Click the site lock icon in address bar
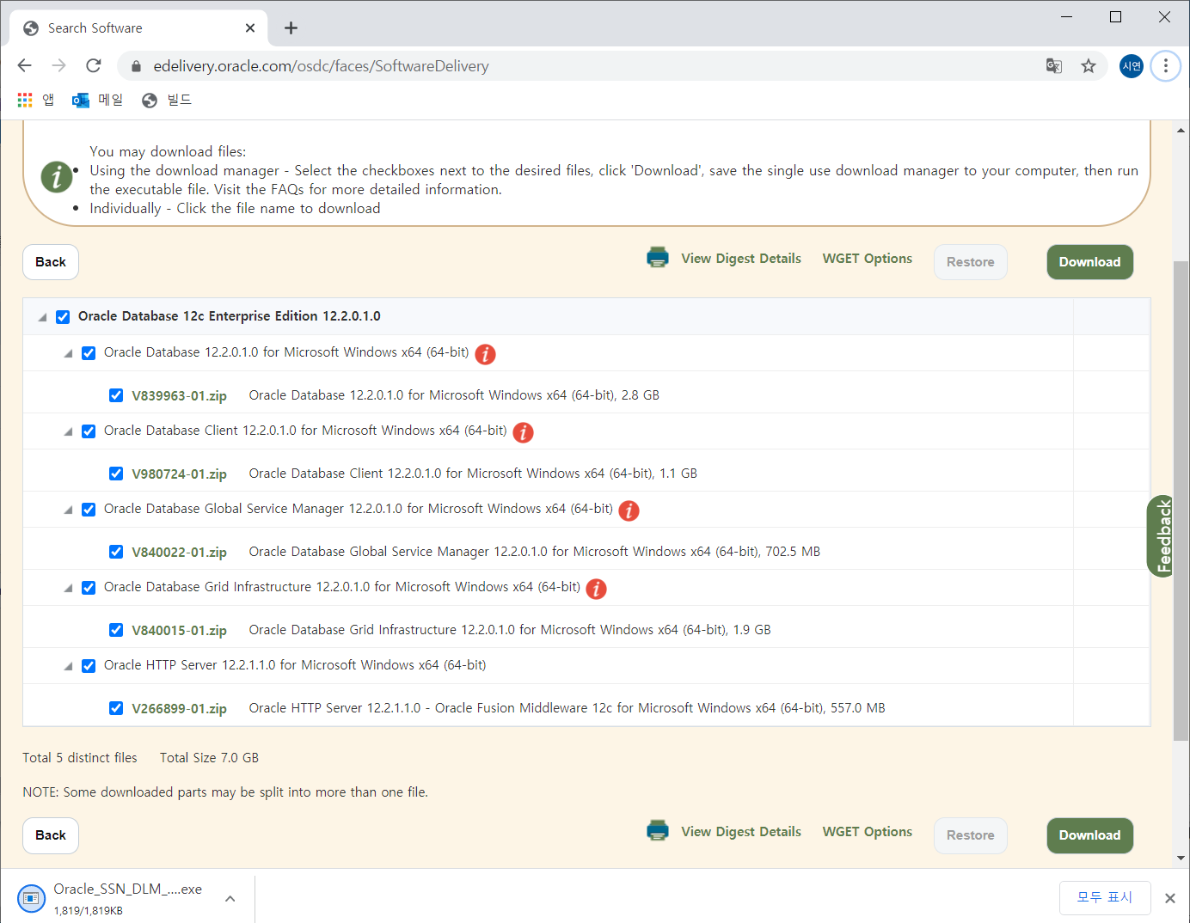The width and height of the screenshot is (1190, 923). click(135, 65)
